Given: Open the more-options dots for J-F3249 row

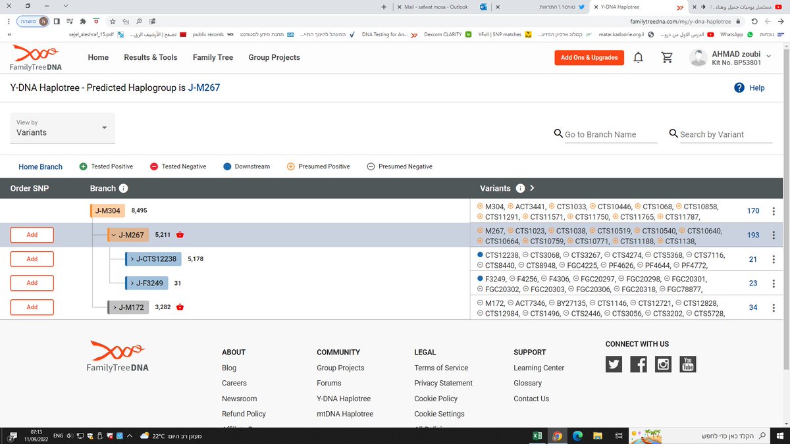Looking at the screenshot, I should pyautogui.click(x=774, y=284).
